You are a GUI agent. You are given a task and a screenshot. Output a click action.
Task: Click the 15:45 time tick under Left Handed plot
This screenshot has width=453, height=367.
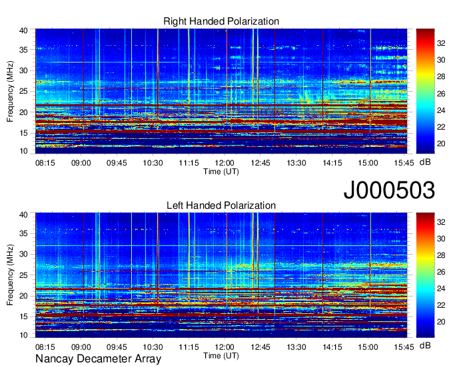tap(404, 347)
